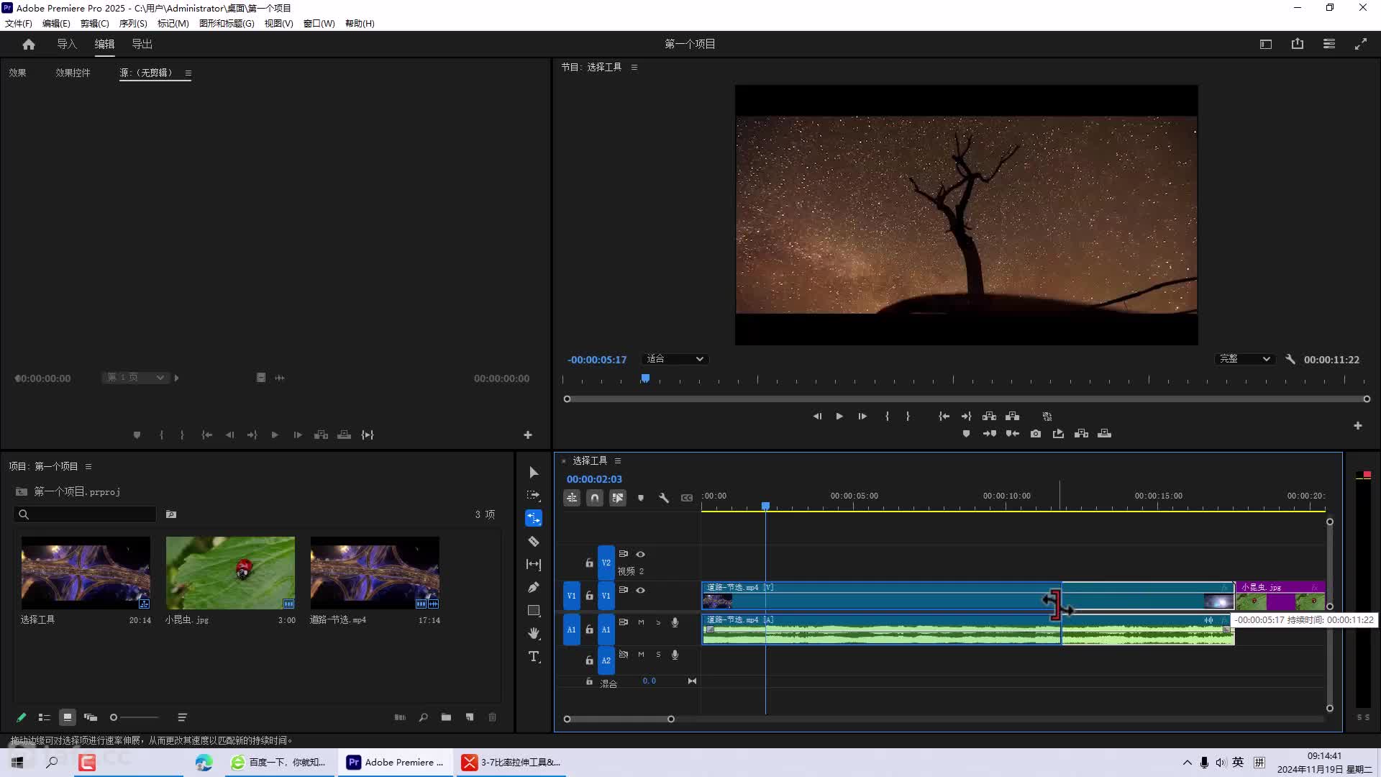
Task: Select the Type (text) tool
Action: coord(534,657)
